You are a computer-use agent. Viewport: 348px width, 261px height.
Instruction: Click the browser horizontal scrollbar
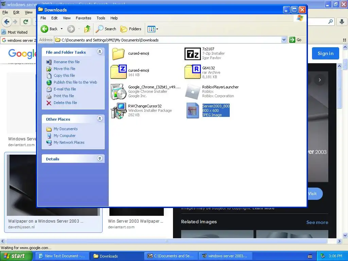tap(167, 241)
